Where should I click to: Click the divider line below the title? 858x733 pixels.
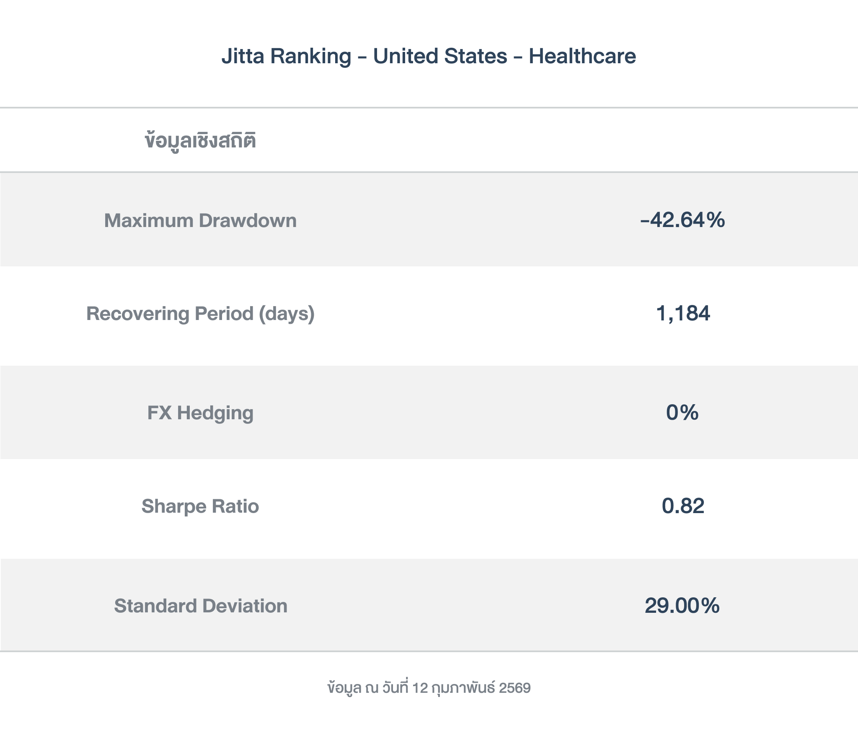pos(429,108)
